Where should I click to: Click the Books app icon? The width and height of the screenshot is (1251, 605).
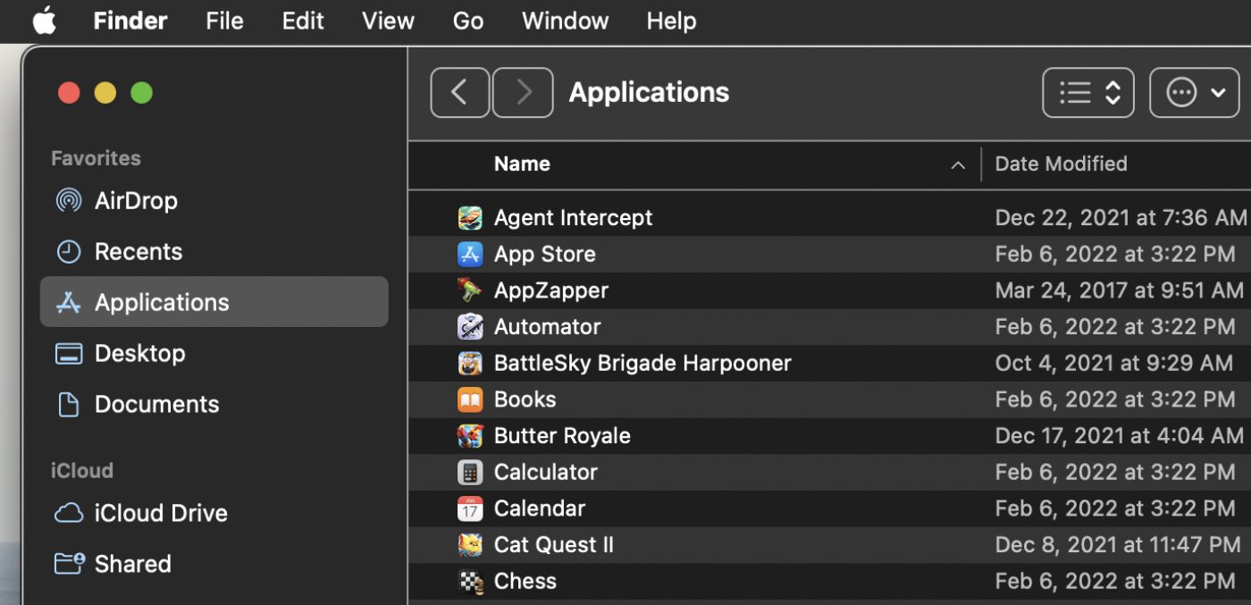[x=470, y=399]
